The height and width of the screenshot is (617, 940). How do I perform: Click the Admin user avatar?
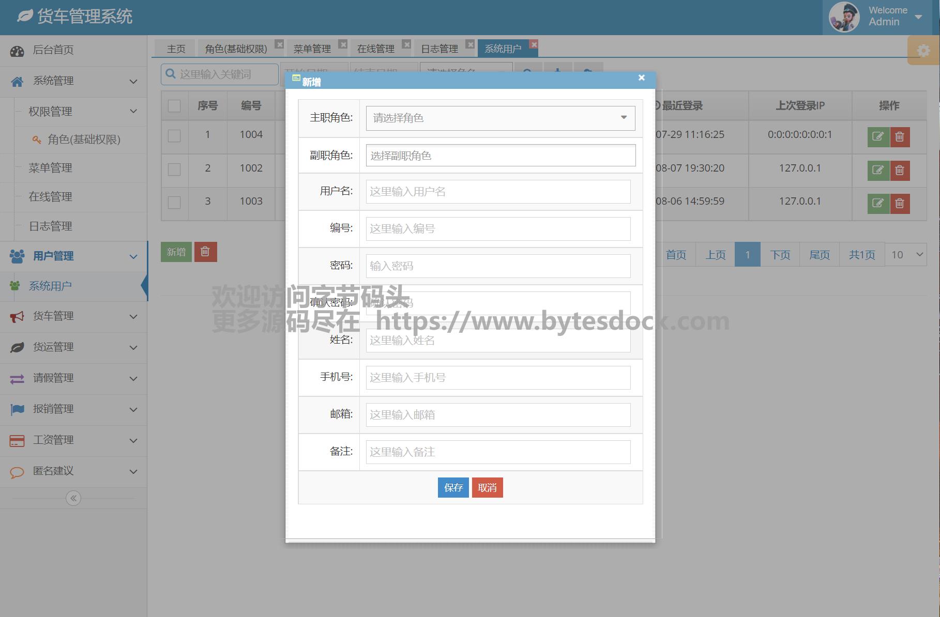pos(844,17)
